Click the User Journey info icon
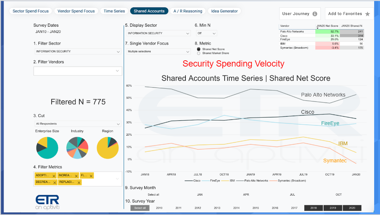 (315, 14)
